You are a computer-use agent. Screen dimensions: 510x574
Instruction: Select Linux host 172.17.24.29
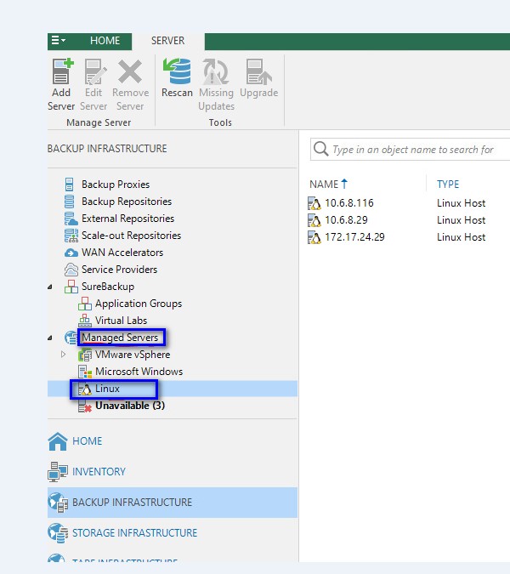coord(355,237)
